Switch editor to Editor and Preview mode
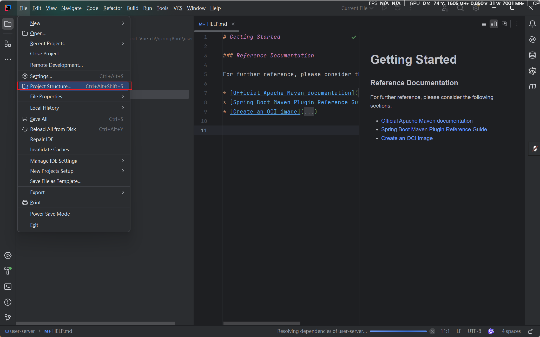Screen dimensions: 540x337 pyautogui.click(x=494, y=24)
